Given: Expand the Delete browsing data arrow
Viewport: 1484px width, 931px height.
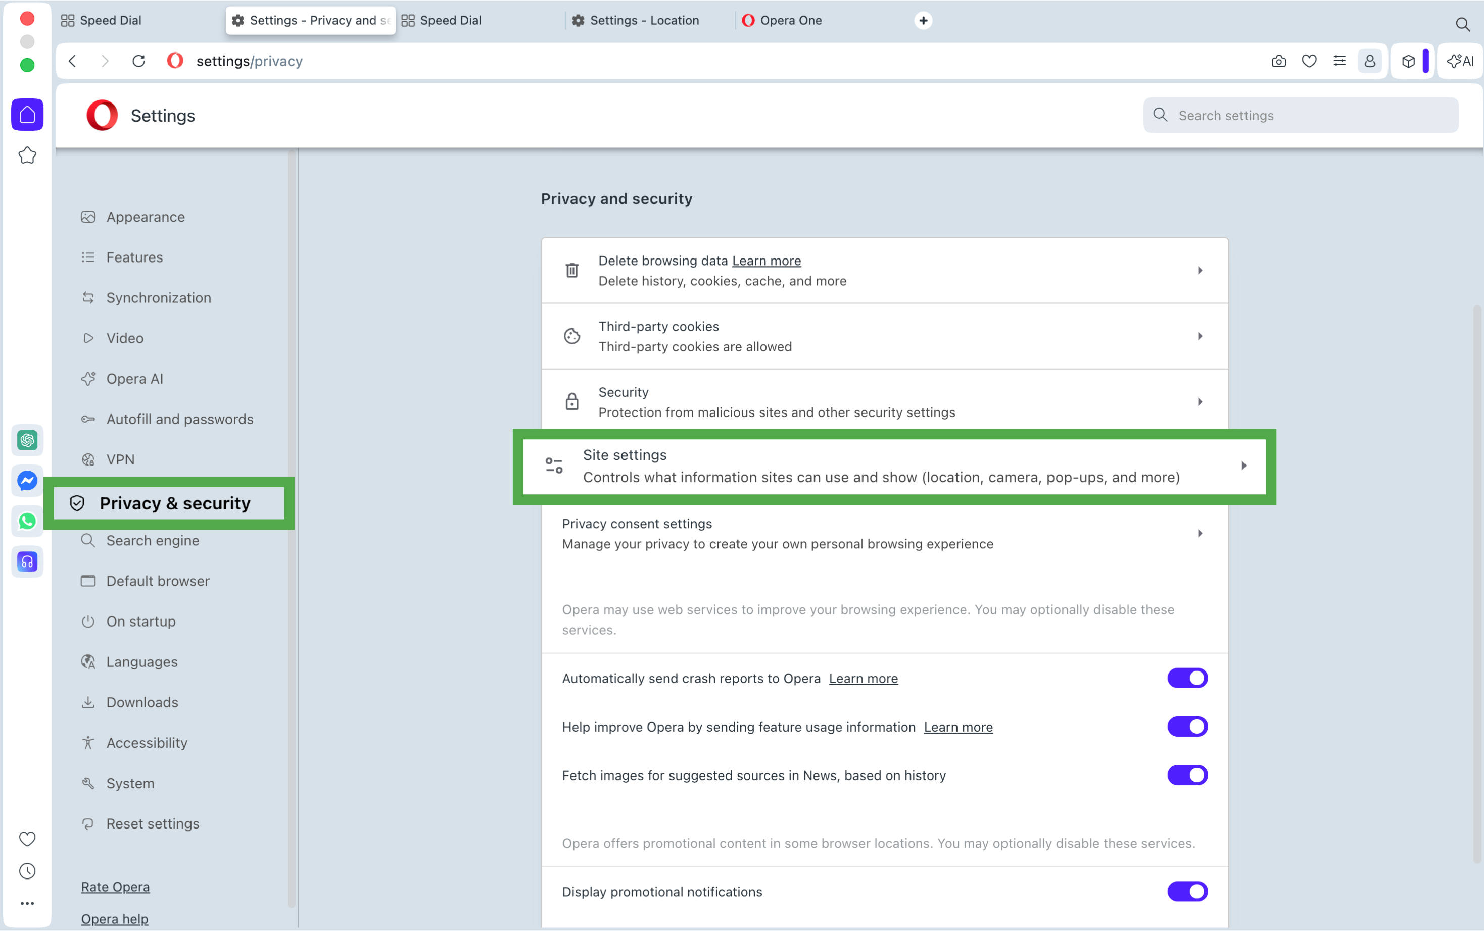Looking at the screenshot, I should pos(1200,270).
